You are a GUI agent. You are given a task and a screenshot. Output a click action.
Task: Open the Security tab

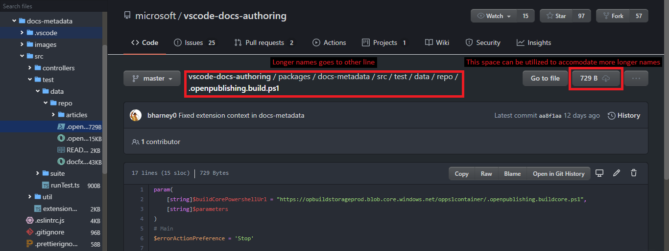tap(483, 42)
